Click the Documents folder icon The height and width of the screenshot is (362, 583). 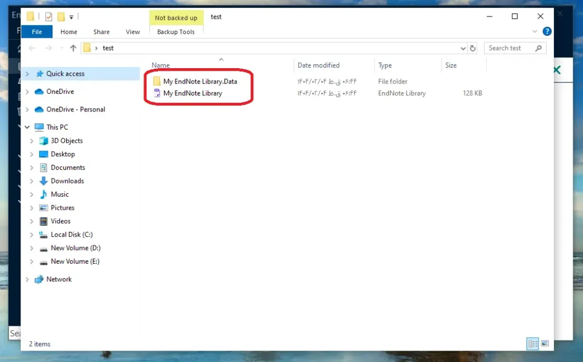(x=43, y=168)
